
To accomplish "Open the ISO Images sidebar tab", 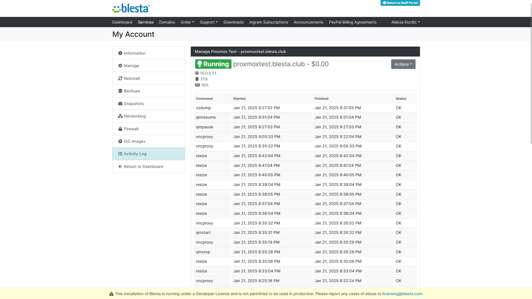I will [149, 141].
